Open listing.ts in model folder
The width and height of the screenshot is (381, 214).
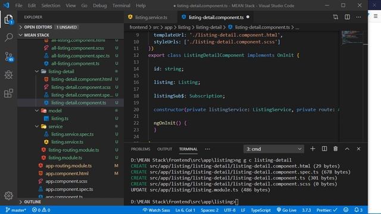click(x=60, y=118)
